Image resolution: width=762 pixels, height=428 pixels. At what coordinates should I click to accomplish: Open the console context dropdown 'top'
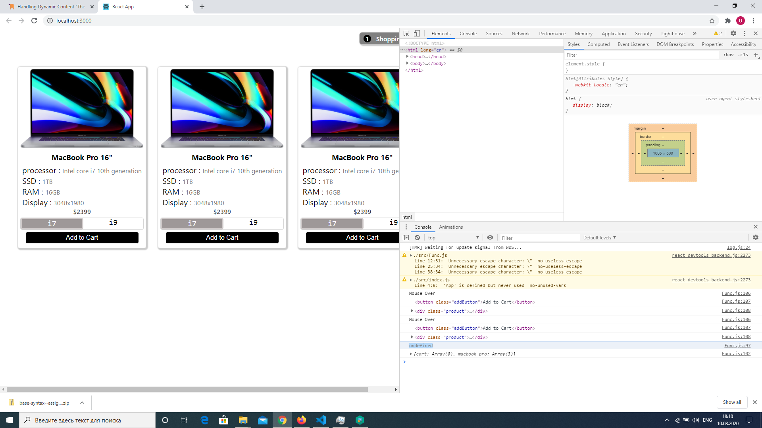(x=454, y=238)
